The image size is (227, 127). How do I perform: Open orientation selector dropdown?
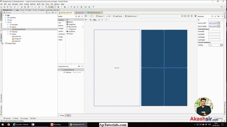pos(92,16)
